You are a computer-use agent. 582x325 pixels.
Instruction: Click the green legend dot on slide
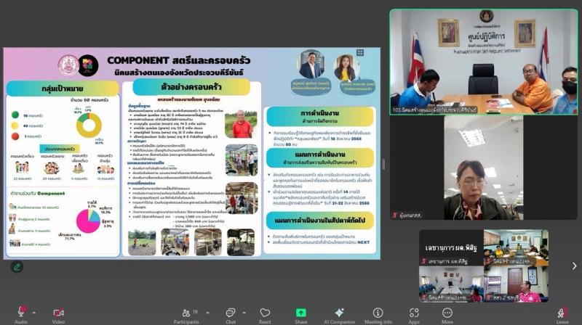pyautogui.click(x=15, y=115)
